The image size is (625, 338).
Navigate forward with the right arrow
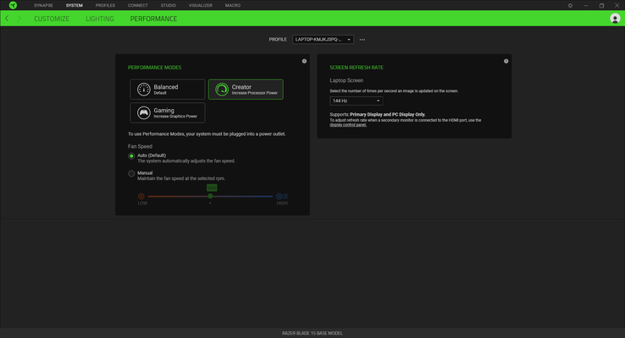pyautogui.click(x=19, y=19)
